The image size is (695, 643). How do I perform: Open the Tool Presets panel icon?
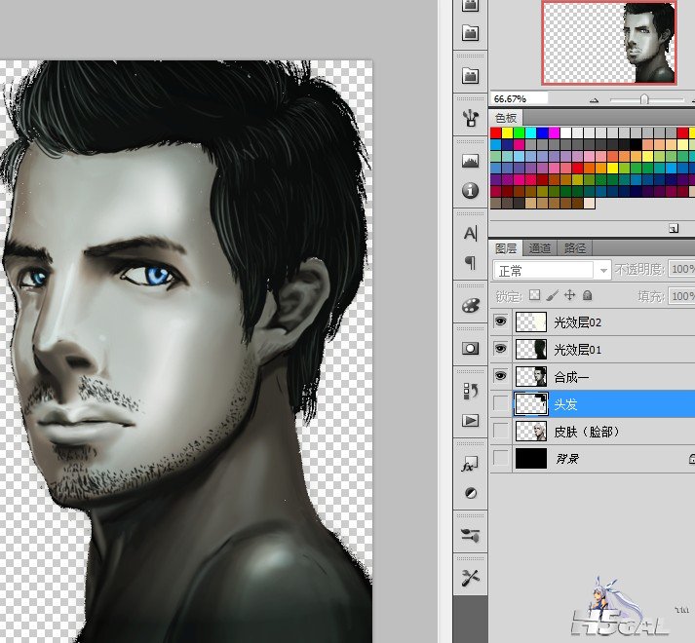pos(471,577)
